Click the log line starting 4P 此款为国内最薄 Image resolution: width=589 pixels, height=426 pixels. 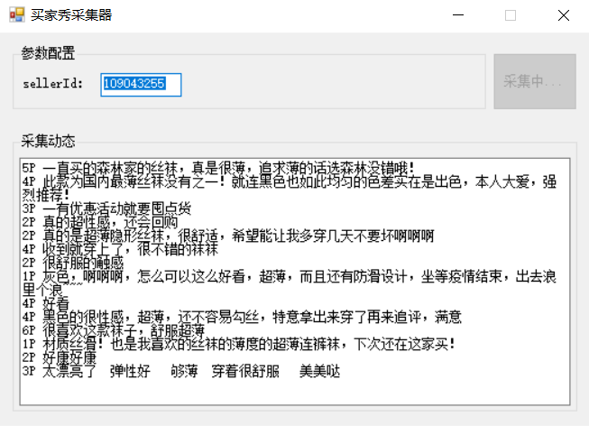[x=290, y=188]
